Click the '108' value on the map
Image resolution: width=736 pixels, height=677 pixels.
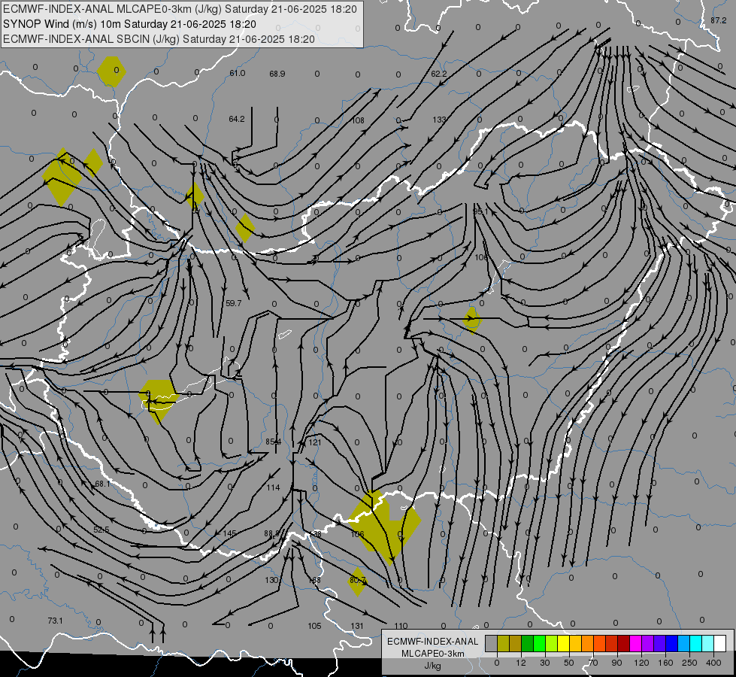click(x=358, y=120)
